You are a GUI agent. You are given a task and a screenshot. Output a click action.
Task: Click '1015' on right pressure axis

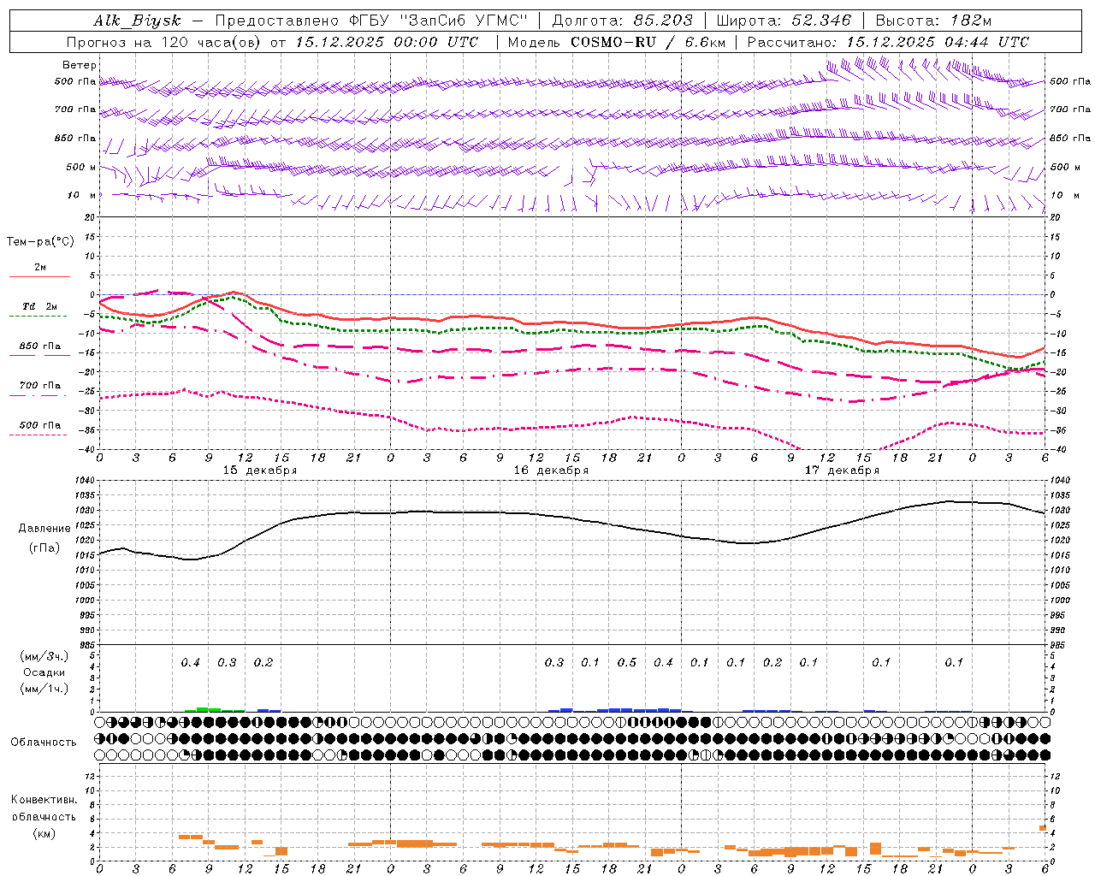pos(1060,555)
